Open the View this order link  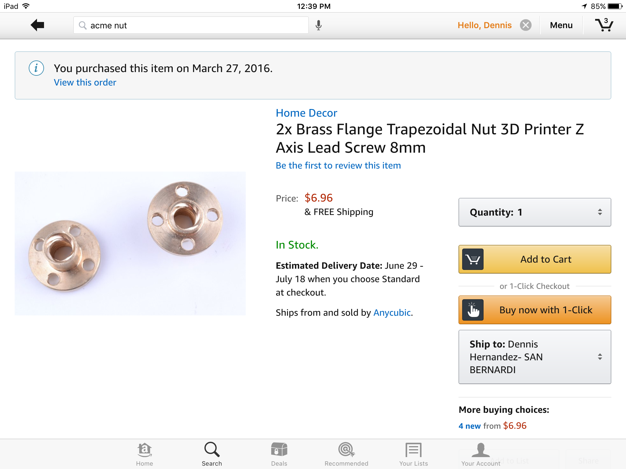tap(85, 82)
